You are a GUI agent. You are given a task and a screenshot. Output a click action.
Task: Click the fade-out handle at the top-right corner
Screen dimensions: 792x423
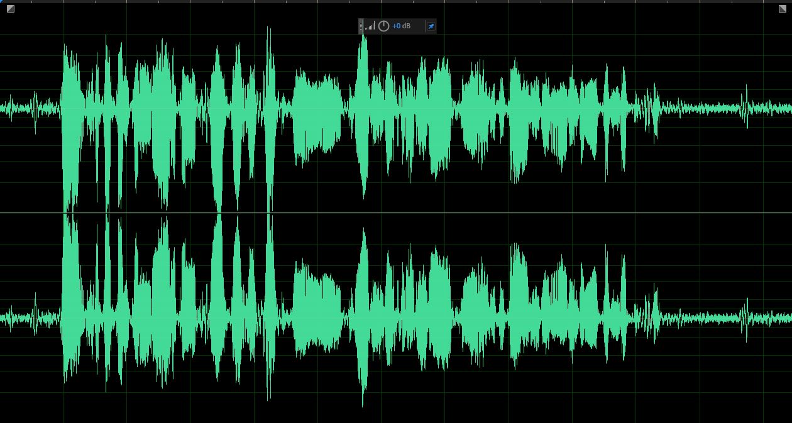[x=783, y=9]
